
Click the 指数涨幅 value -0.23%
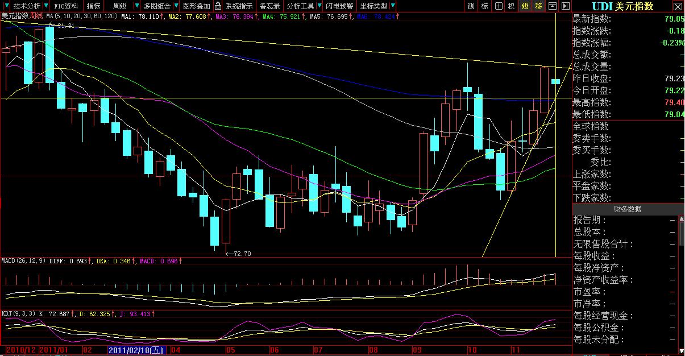[x=672, y=43]
